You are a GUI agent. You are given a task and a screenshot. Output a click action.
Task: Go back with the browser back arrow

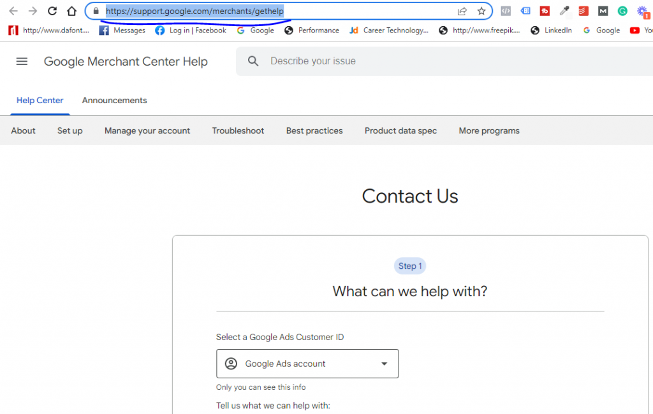click(13, 11)
